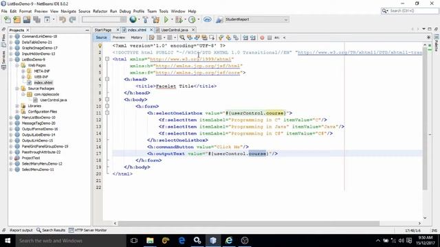Click the Windows search box on the taskbar

[70, 241]
